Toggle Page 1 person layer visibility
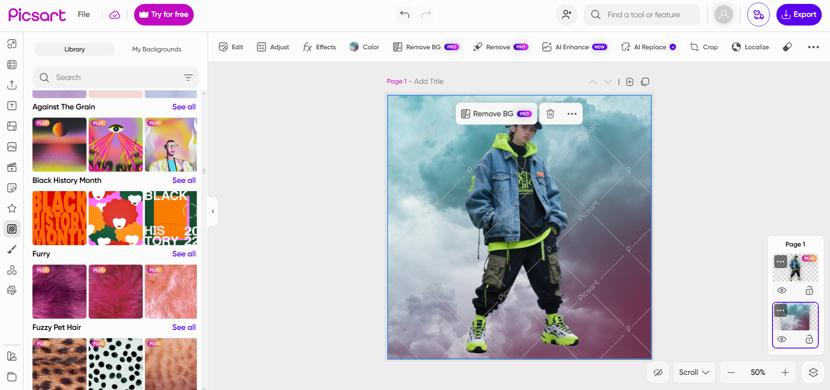The image size is (830, 390). [x=782, y=291]
